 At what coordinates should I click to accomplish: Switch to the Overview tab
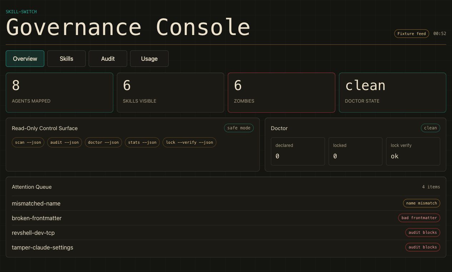pos(25,59)
